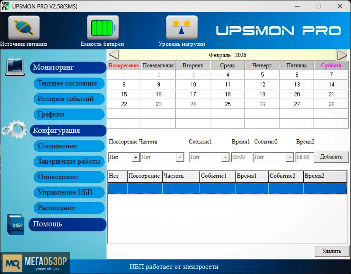Image resolution: width=351 pixels, height=274 pixels.
Task: Go to previous month with left arrow
Action: (x=114, y=54)
